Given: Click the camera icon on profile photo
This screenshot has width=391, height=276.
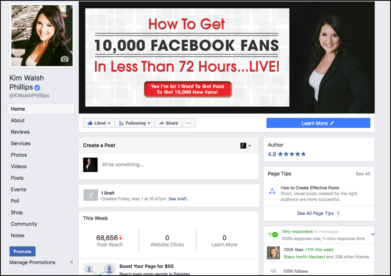Looking at the screenshot, I should 64,59.
